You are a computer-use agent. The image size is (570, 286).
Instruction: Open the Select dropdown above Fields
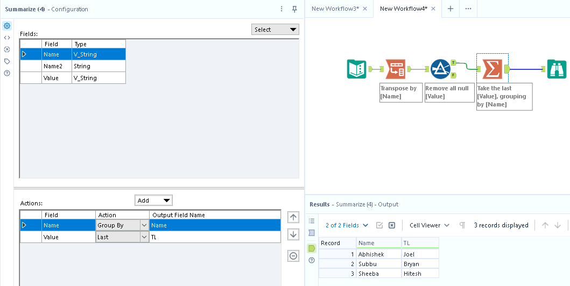275,30
